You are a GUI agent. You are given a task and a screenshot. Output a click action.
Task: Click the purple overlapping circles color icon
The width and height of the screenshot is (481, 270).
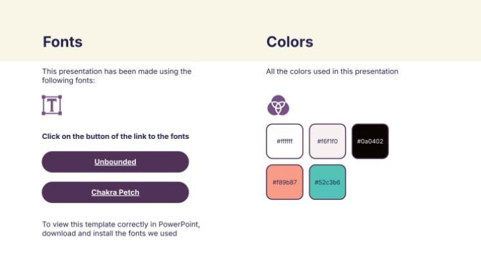point(278,105)
